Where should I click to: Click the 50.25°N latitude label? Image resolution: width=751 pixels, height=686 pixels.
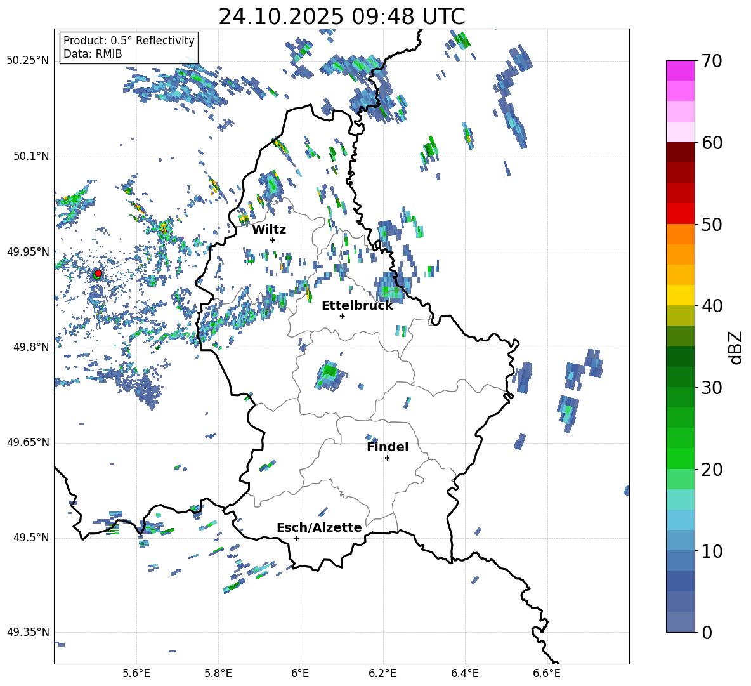click(28, 61)
